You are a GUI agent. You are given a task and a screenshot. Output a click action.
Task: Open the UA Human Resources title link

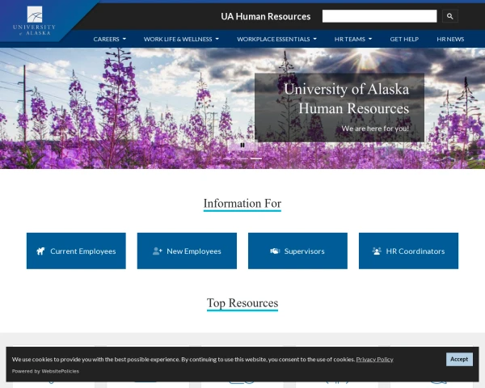(x=265, y=16)
